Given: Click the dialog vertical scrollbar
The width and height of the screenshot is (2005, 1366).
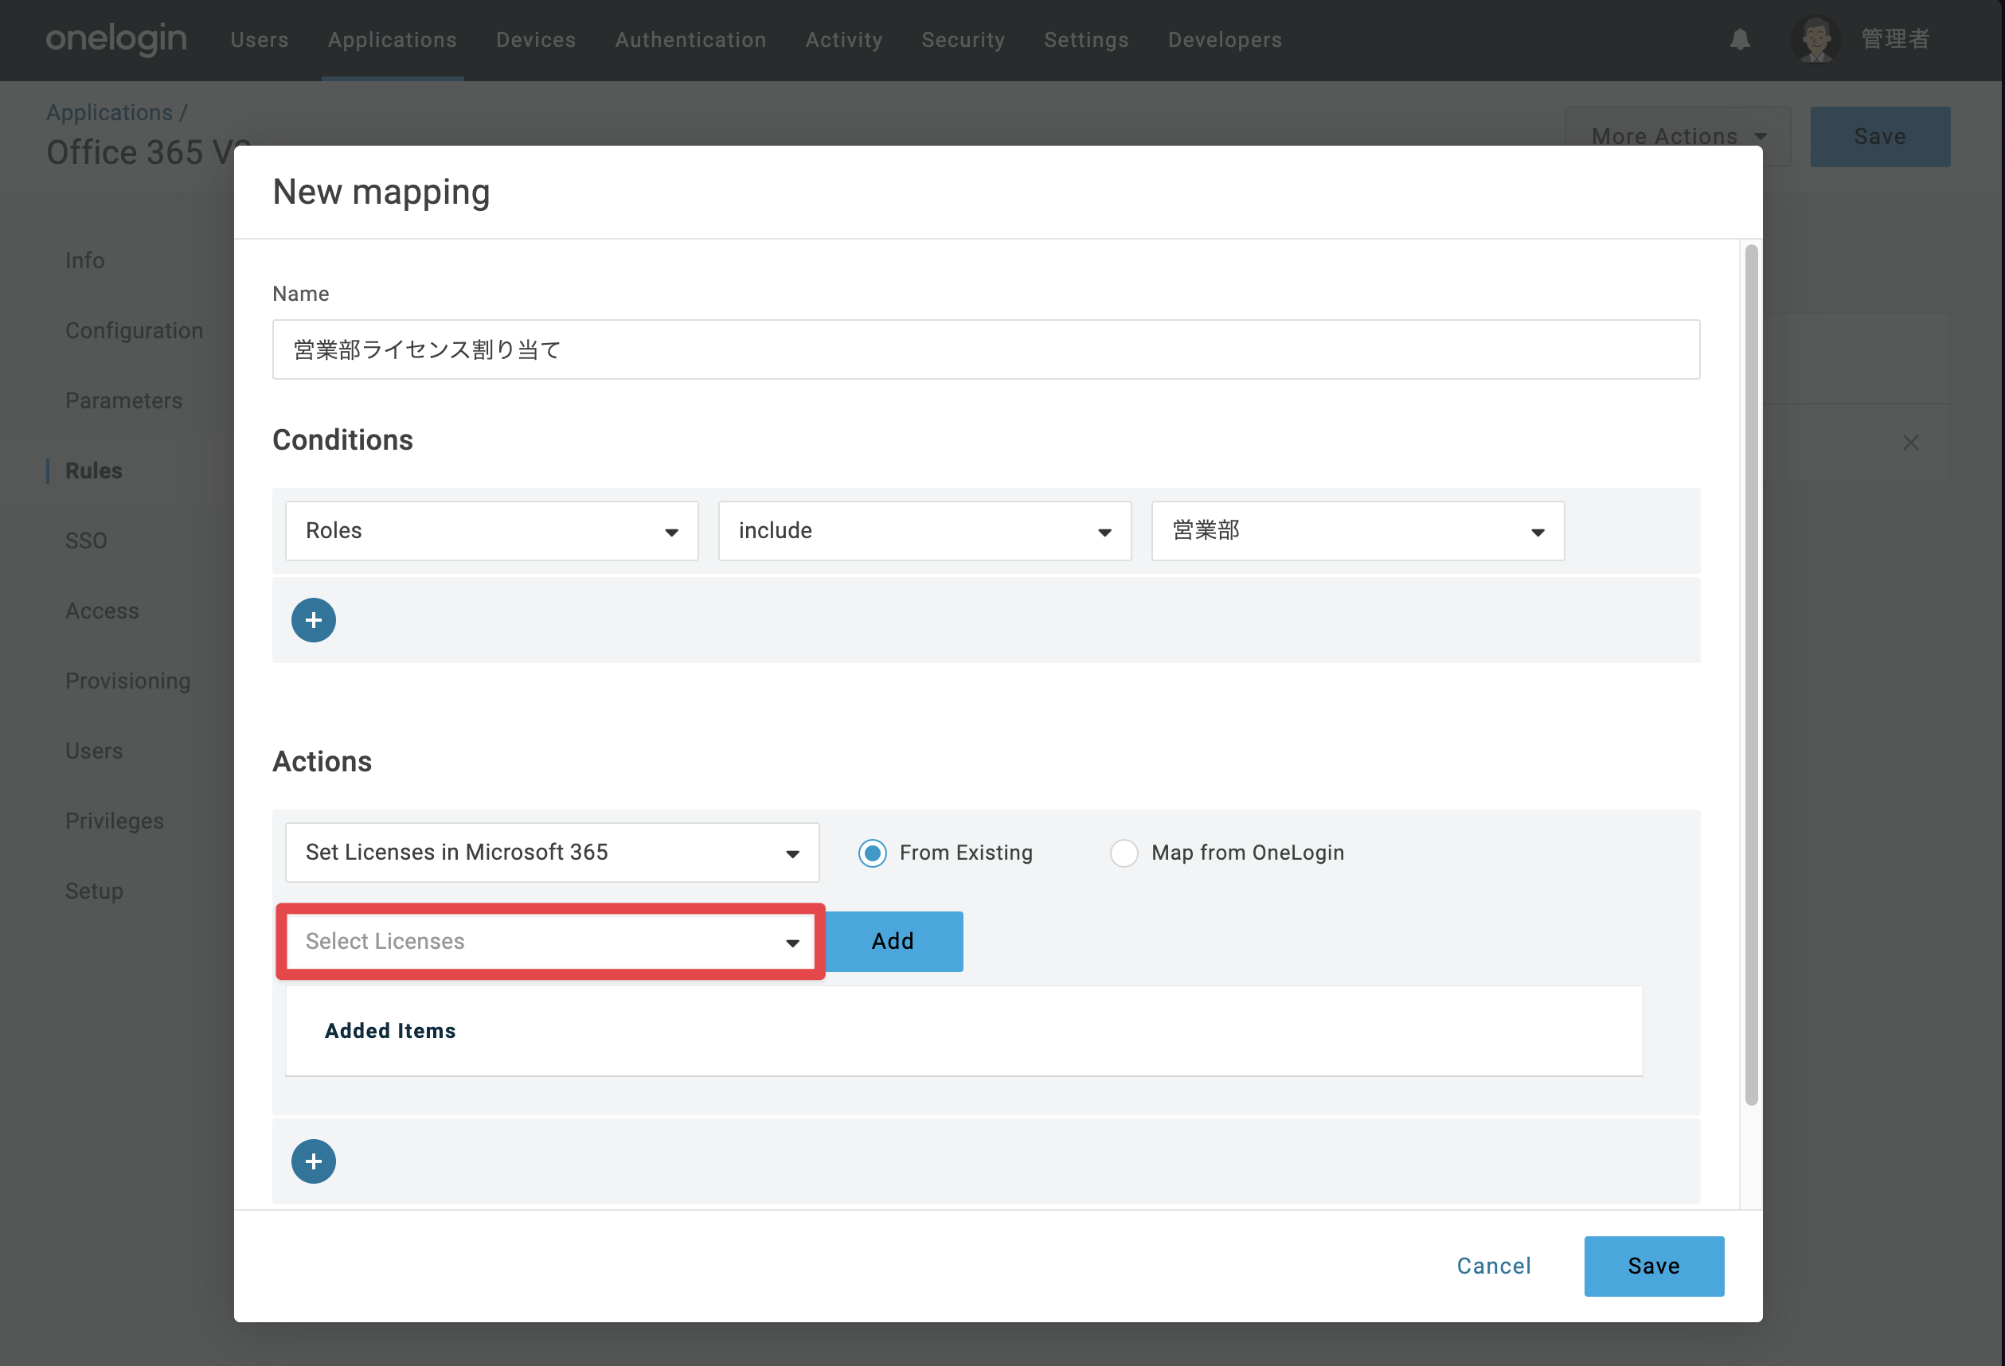Looking at the screenshot, I should pyautogui.click(x=1750, y=674).
